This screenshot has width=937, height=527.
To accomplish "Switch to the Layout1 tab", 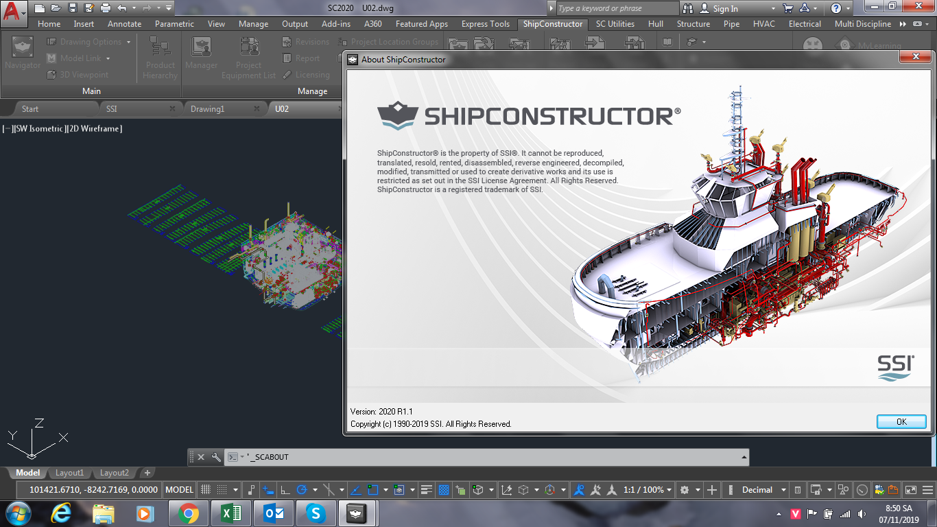I will pyautogui.click(x=69, y=473).
